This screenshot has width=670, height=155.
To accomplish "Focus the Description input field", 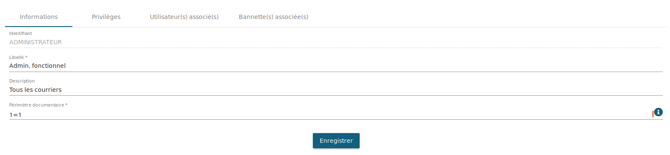I will [x=336, y=90].
